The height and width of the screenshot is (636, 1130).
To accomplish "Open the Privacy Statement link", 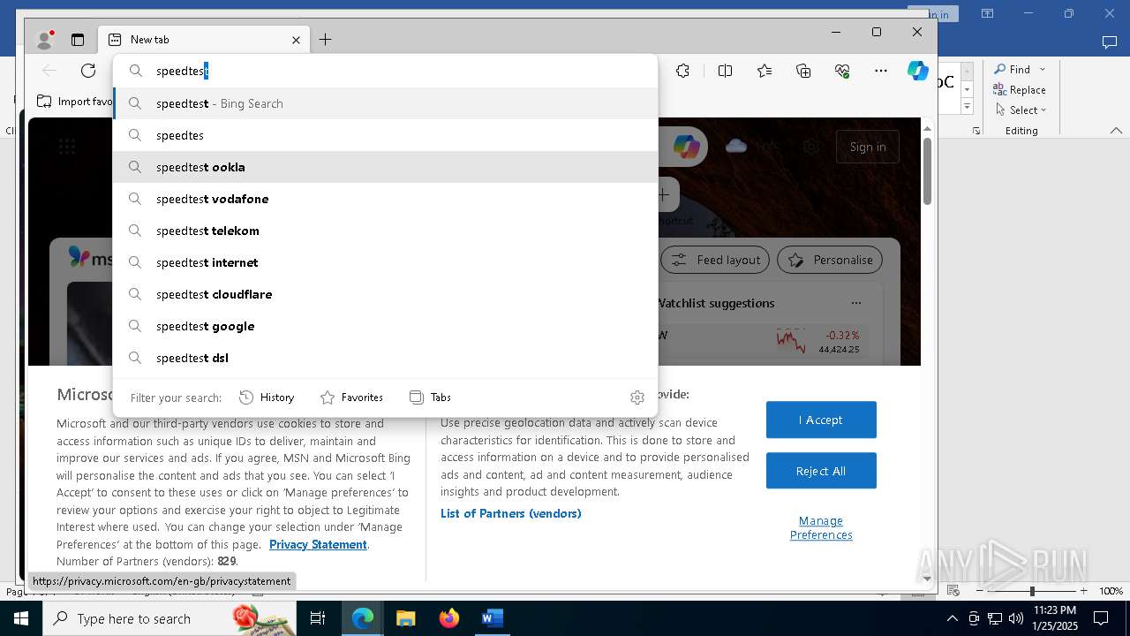I will pyautogui.click(x=318, y=544).
